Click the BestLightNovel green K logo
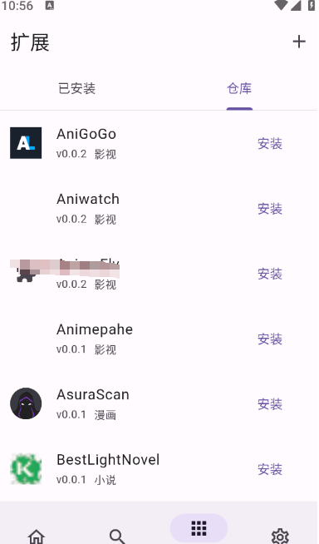This screenshot has width=319, height=544. pos(26,468)
